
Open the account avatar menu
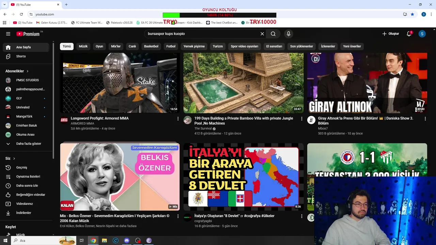point(422,34)
